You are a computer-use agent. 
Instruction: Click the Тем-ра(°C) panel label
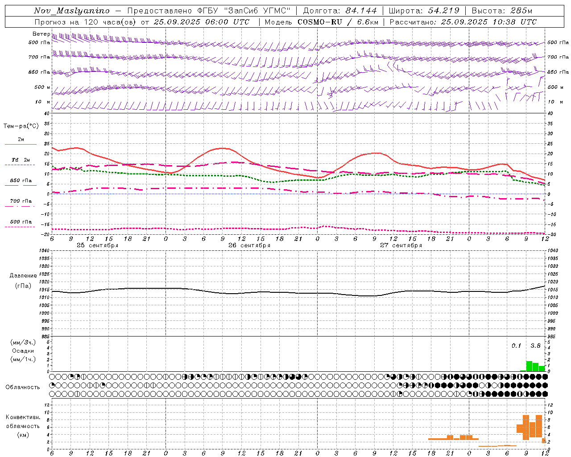point(21,126)
